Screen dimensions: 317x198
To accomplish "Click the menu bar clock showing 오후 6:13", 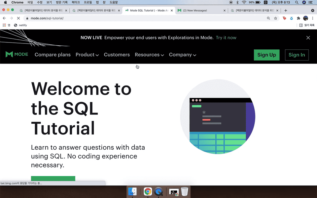I will [281, 2].
